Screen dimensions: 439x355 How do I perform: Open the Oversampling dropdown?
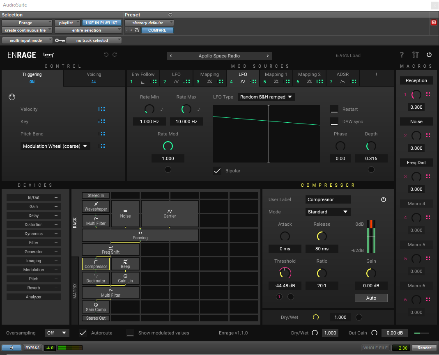(57, 333)
